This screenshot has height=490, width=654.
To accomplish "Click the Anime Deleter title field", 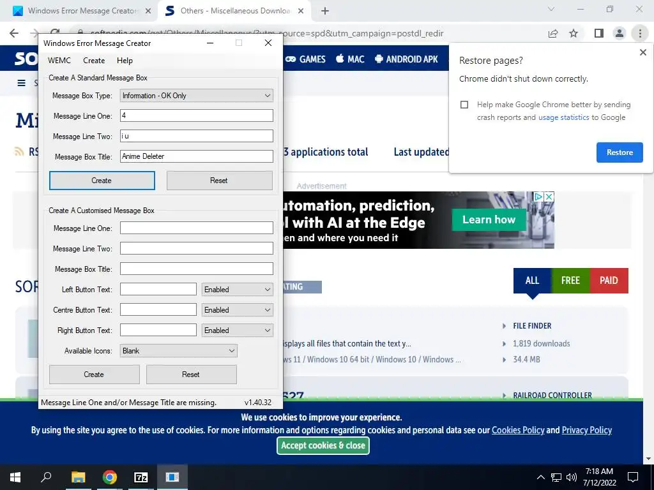I will 197,156.
